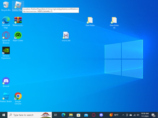Open the notification center with 24 alerts
Viewport: 158px width, 118px height.
pyautogui.click(x=154, y=115)
